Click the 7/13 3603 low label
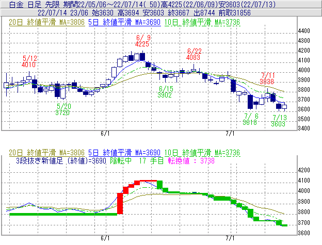The height and width of the screenshot is (245, 322). pos(279,121)
